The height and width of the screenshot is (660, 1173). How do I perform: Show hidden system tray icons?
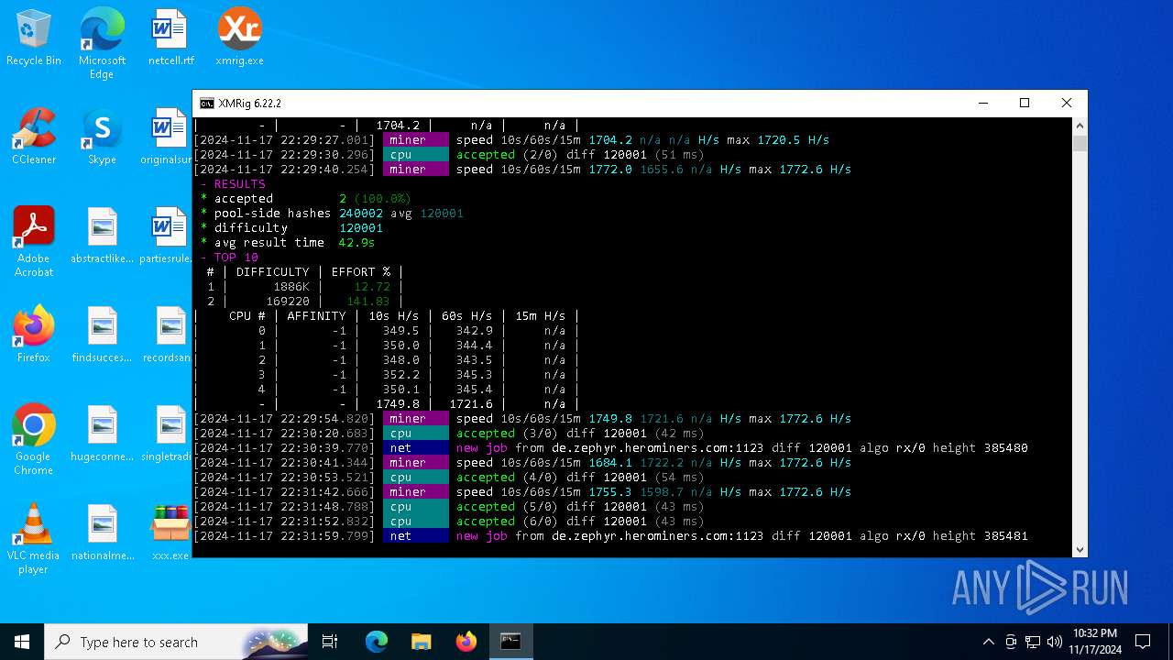click(x=988, y=642)
